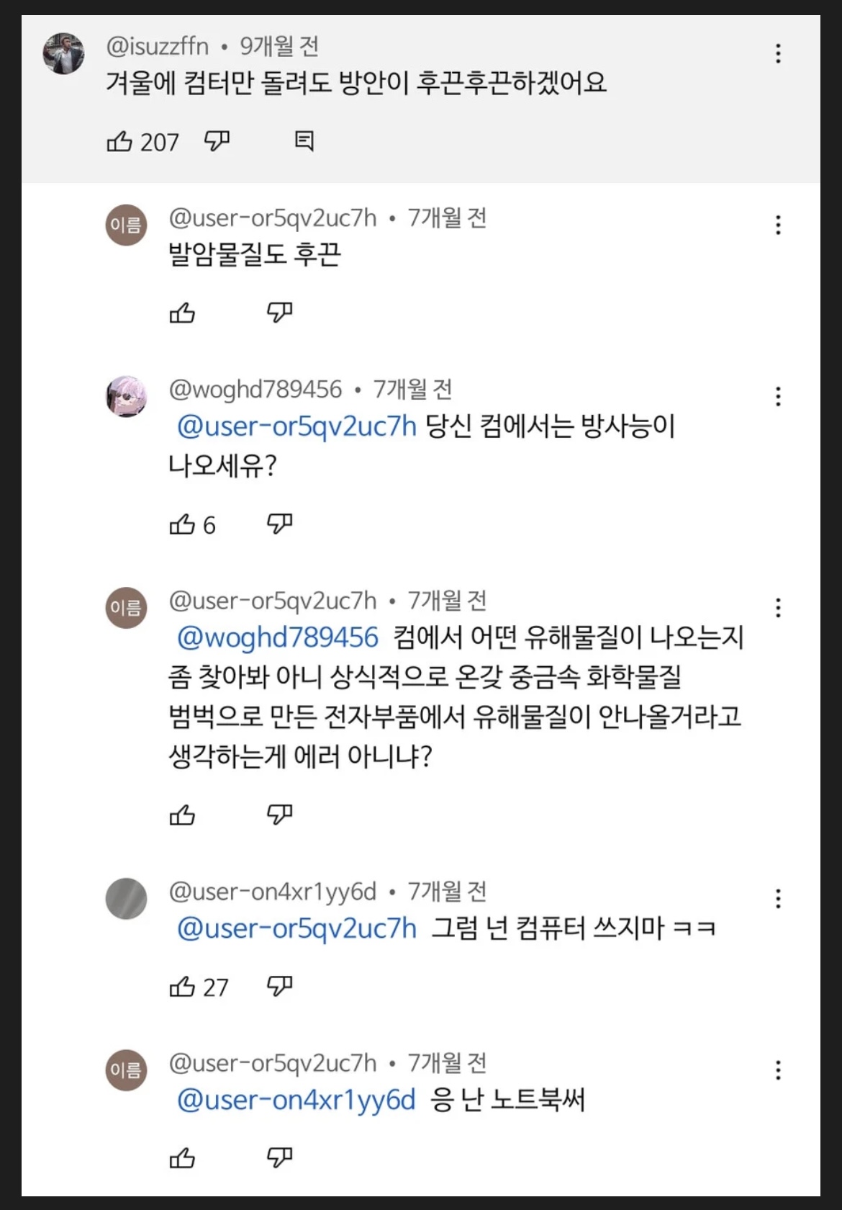Like the top comment by @isuzzffn
The image size is (842, 1210).
(119, 141)
